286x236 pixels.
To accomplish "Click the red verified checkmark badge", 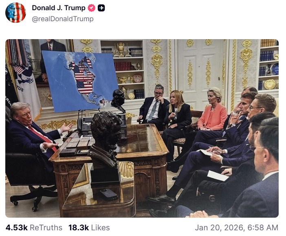I will point(91,8).
